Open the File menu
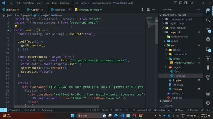This screenshot has height=119, width=213. [x=10, y=3]
